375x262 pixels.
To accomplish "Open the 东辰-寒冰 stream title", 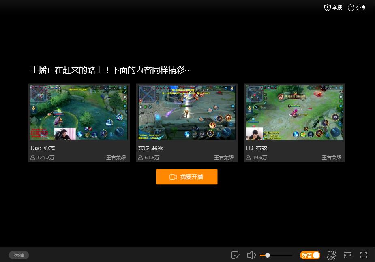I will 150,148.
